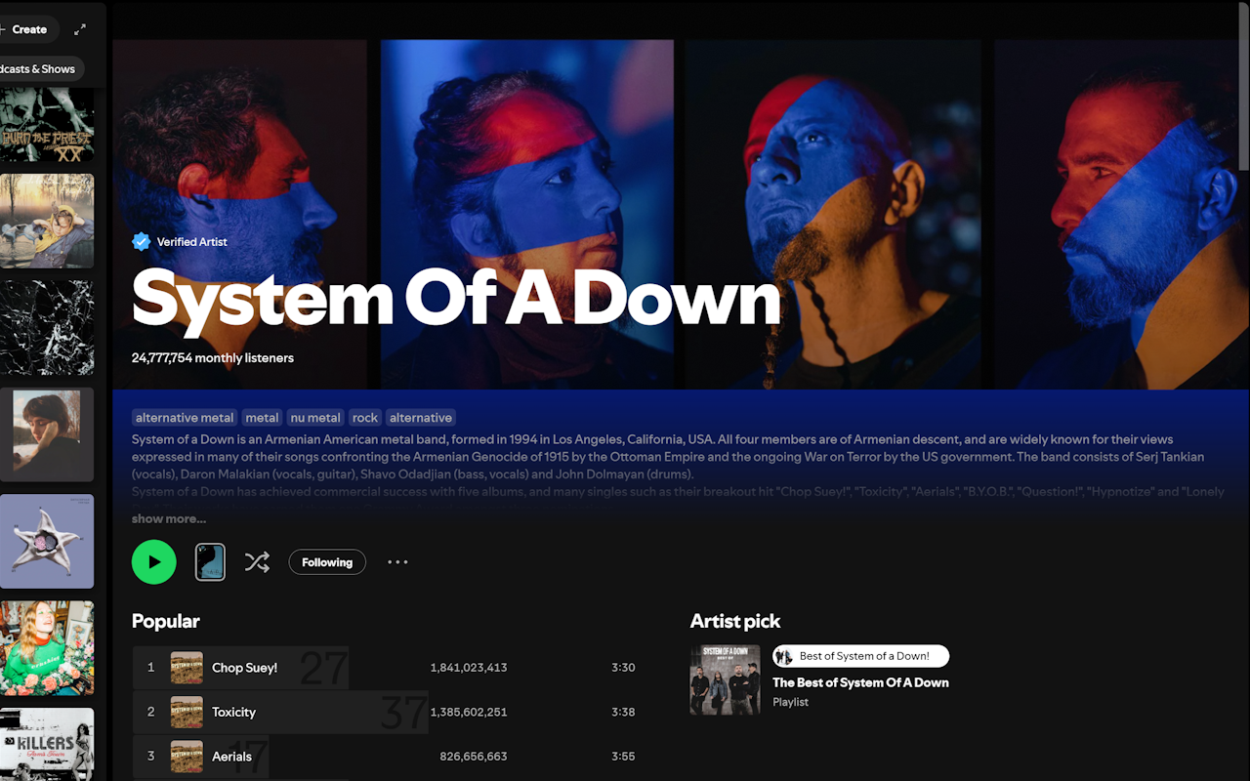Select the Toxicity track
1250x781 pixels.
[x=233, y=712]
